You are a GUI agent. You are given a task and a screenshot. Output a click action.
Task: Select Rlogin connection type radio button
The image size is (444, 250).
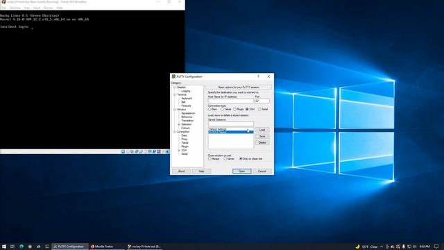point(239,109)
